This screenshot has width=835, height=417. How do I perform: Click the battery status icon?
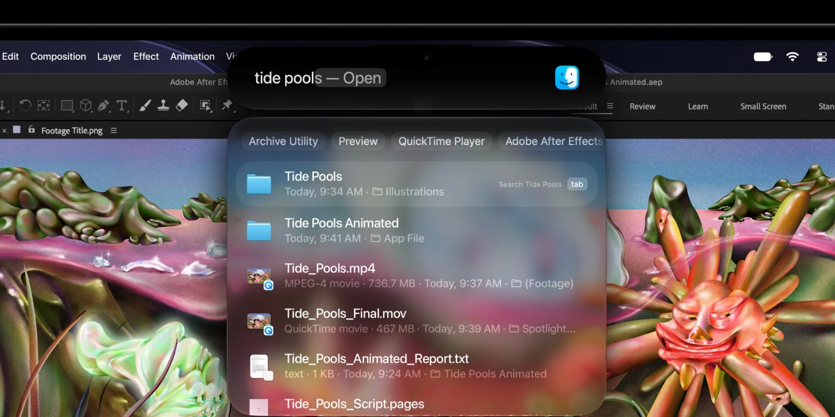click(763, 57)
